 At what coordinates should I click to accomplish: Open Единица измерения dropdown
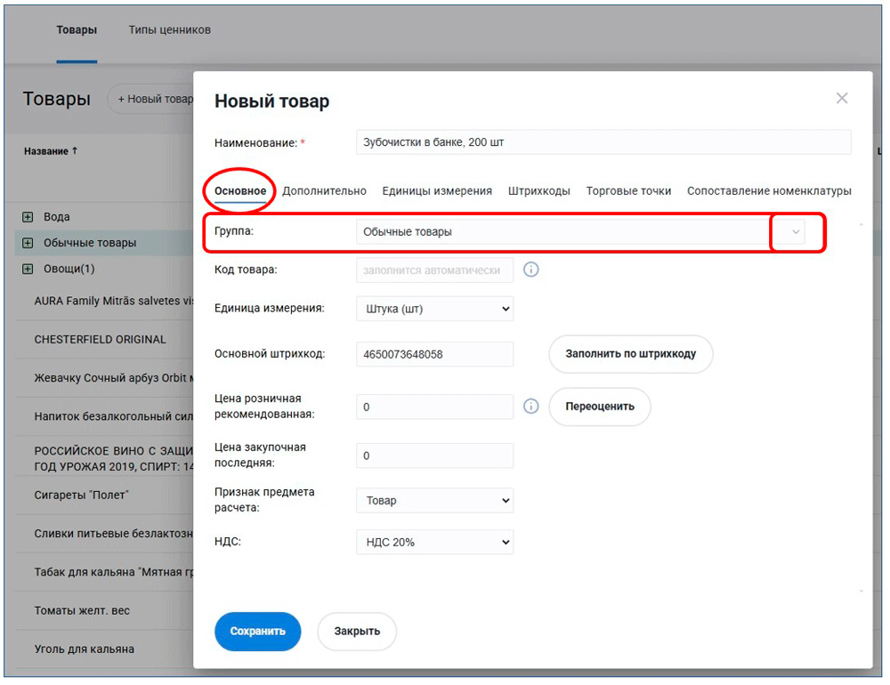click(x=434, y=309)
